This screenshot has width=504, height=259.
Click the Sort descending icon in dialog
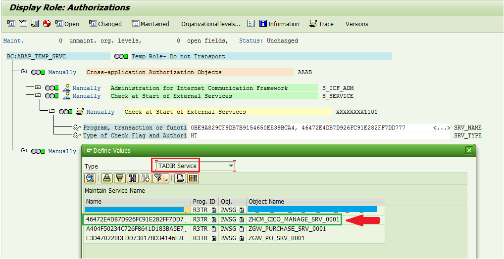pos(120,178)
